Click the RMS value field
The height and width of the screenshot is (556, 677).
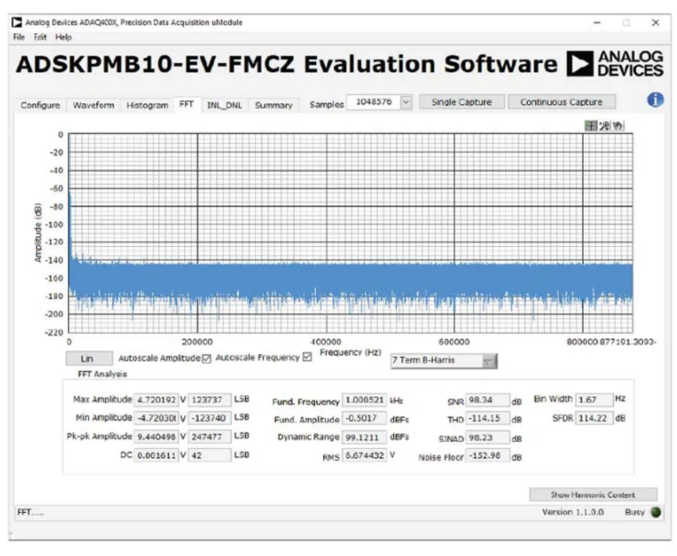coord(365,455)
